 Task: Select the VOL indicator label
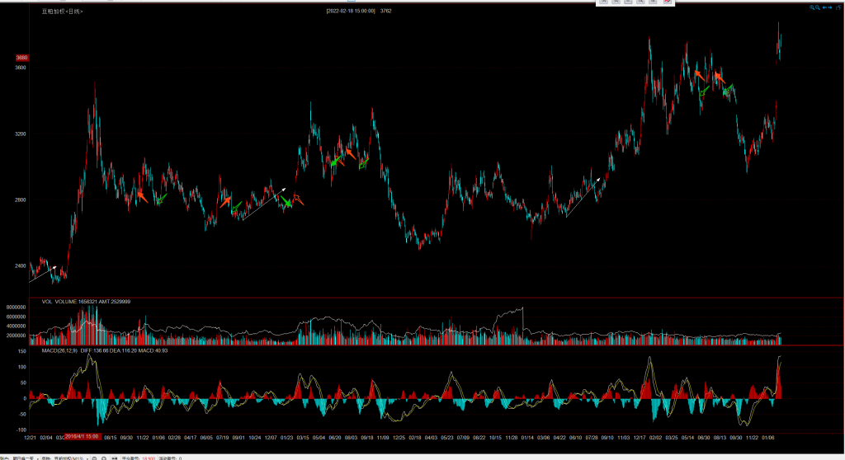pos(46,302)
